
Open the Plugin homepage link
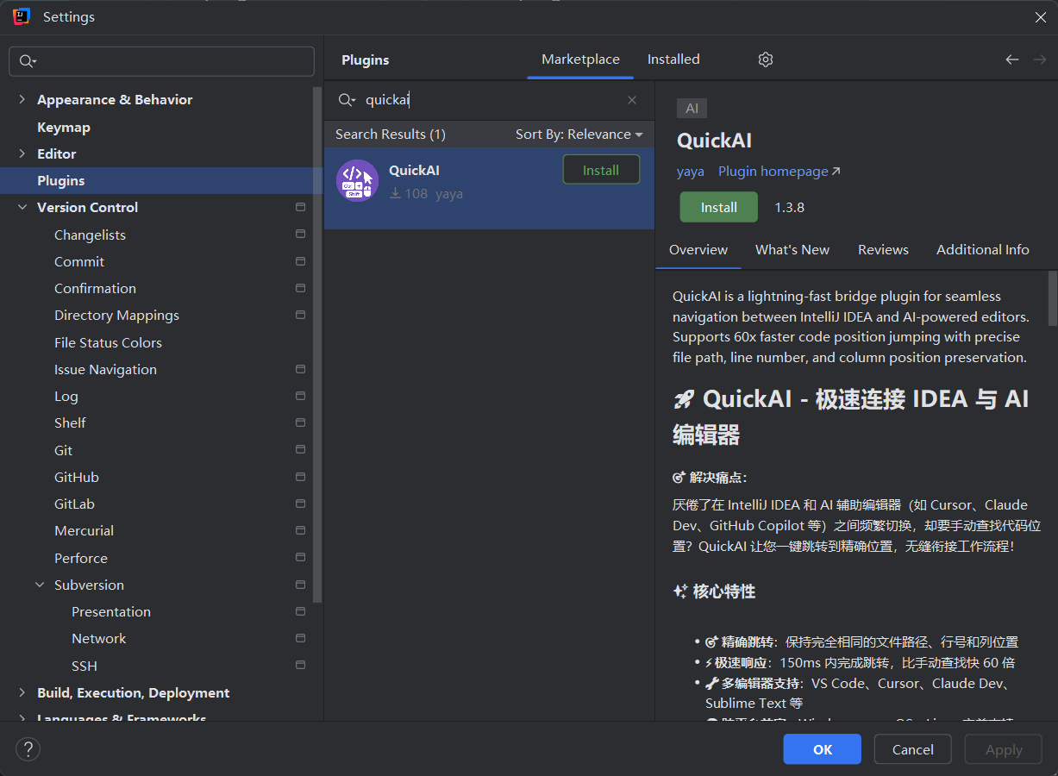(779, 172)
